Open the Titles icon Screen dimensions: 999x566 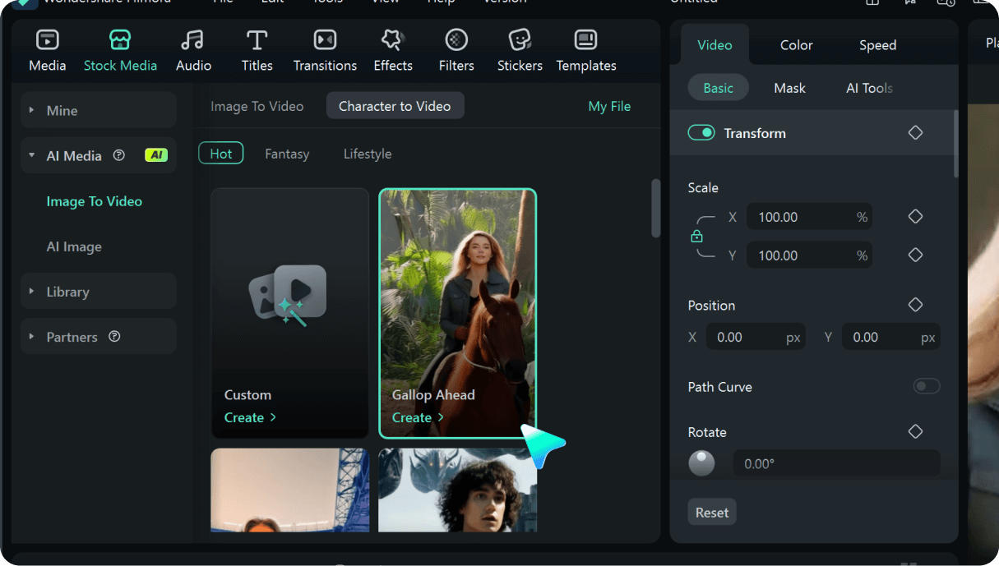point(257,39)
